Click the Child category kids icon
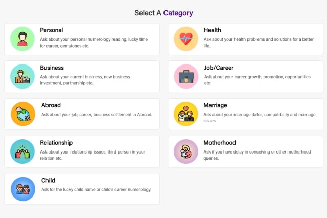327x218 pixels. tap(22, 189)
